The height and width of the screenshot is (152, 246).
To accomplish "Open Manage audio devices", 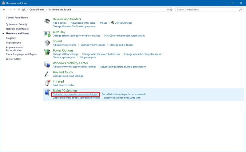I will point(121,45).
